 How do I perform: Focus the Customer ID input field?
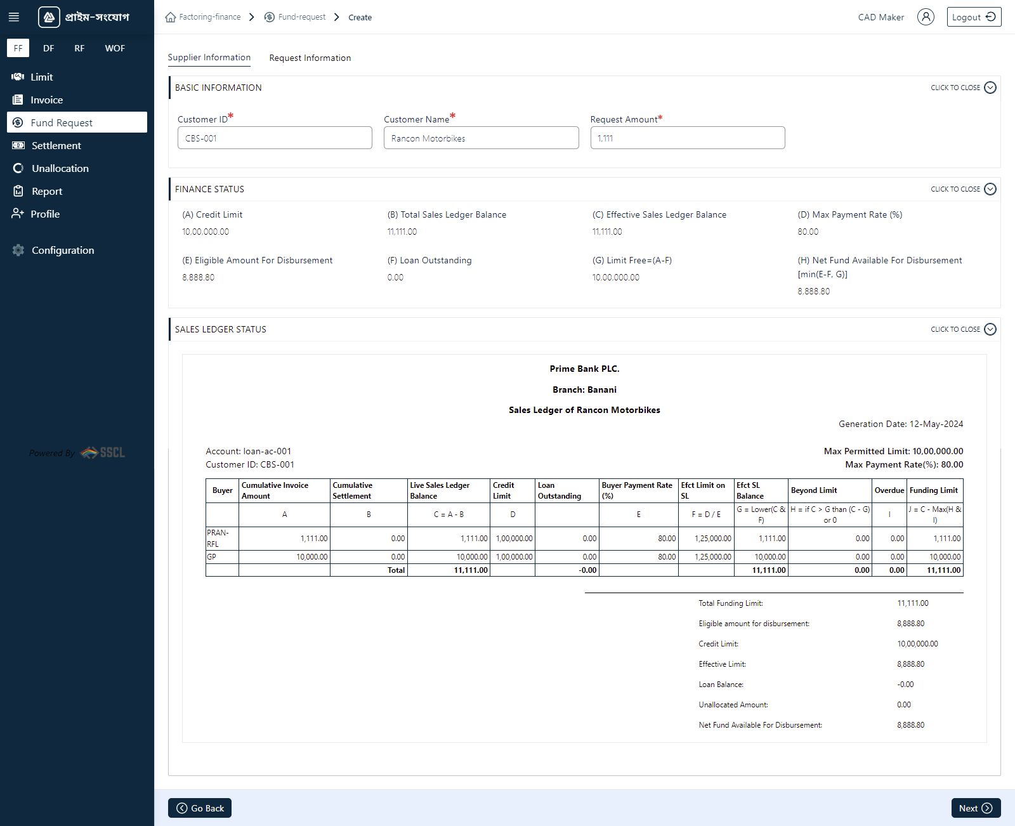point(275,138)
